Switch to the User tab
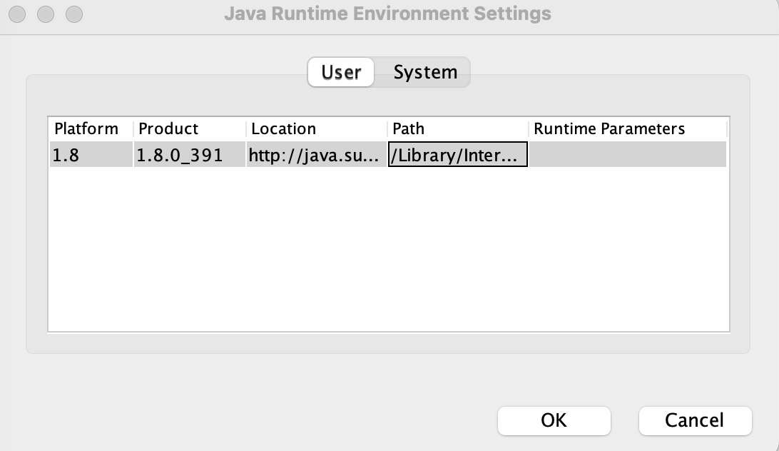Image resolution: width=779 pixels, height=451 pixels. [341, 72]
